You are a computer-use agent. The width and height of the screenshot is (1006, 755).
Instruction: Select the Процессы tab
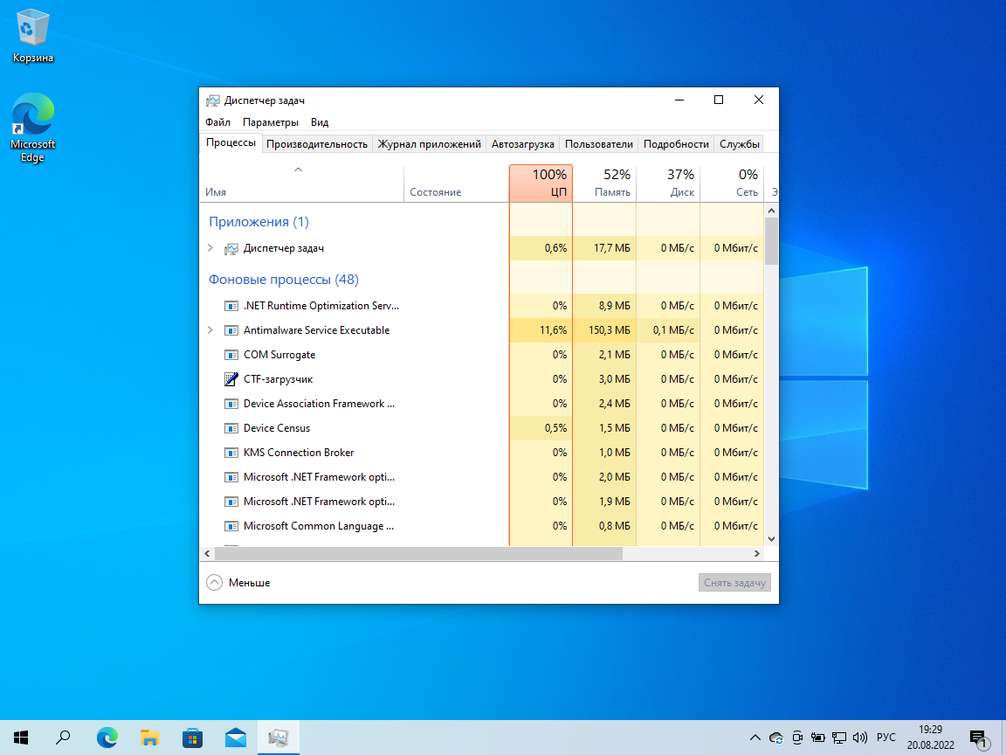(x=231, y=142)
